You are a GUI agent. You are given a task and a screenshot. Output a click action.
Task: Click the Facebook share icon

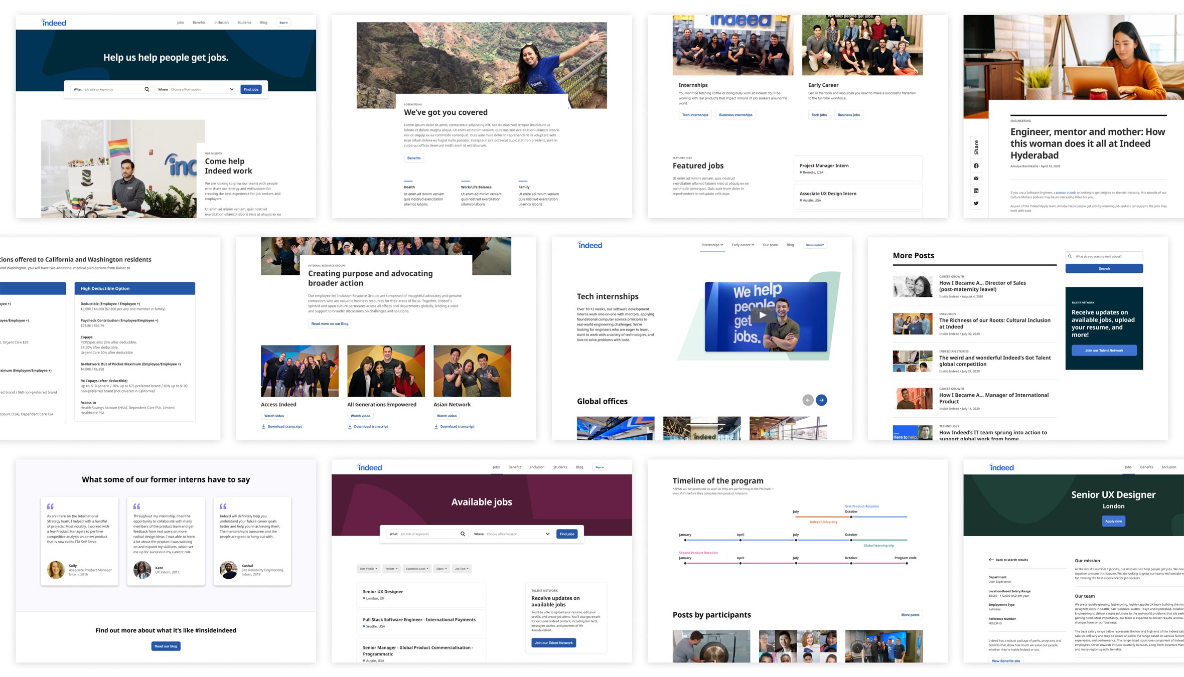pos(976,166)
